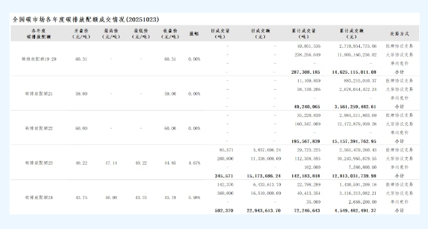This screenshot has height=229, width=428.
Task: Click subtotal volume 195,567,839
Action: coord(306,141)
